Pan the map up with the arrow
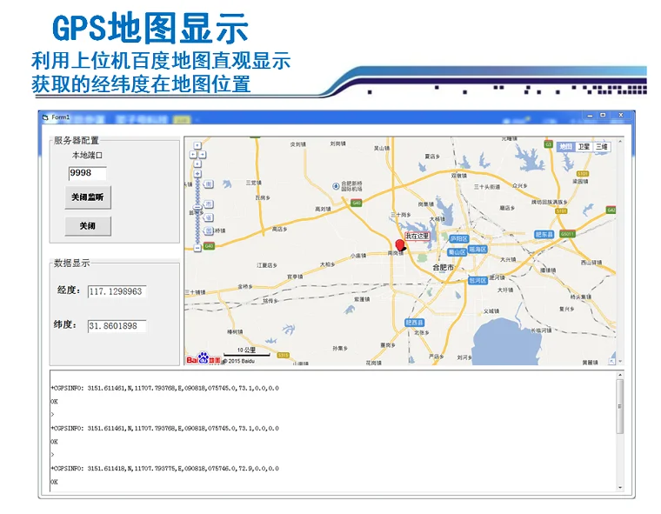 click(x=197, y=145)
